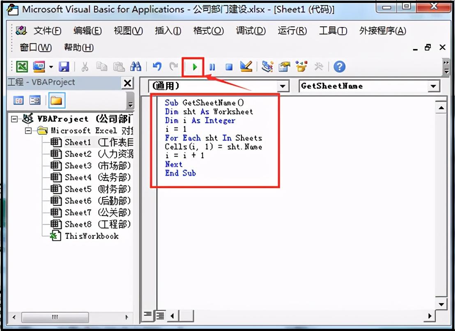
Task: Select Sheet7 (公关部) tree item
Action: 90,213
